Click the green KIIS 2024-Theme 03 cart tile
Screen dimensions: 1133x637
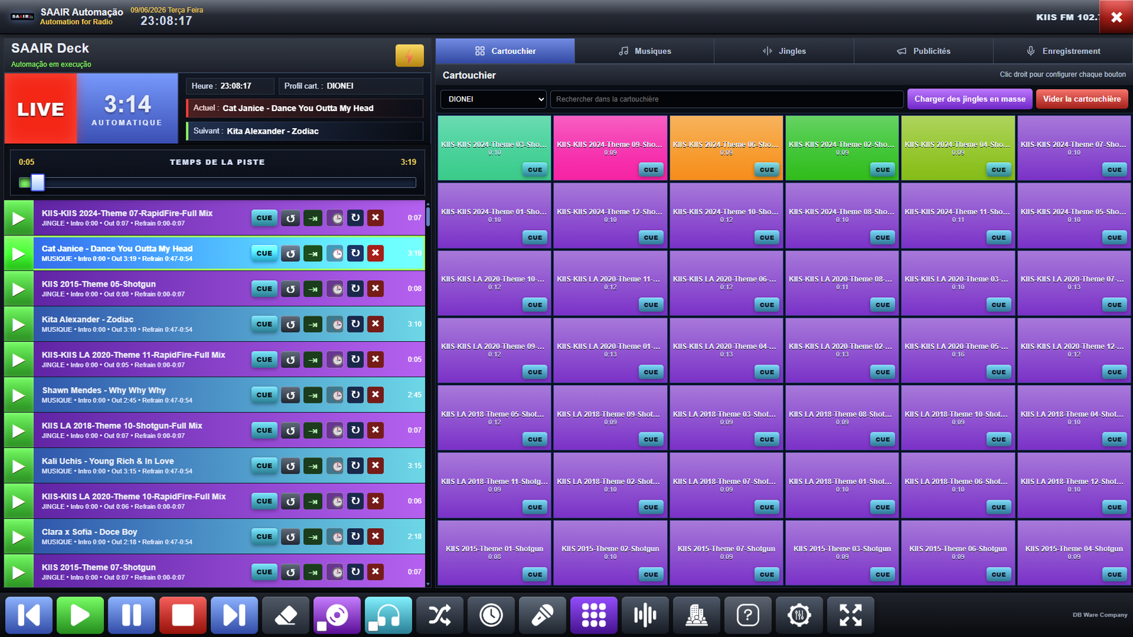(x=494, y=147)
